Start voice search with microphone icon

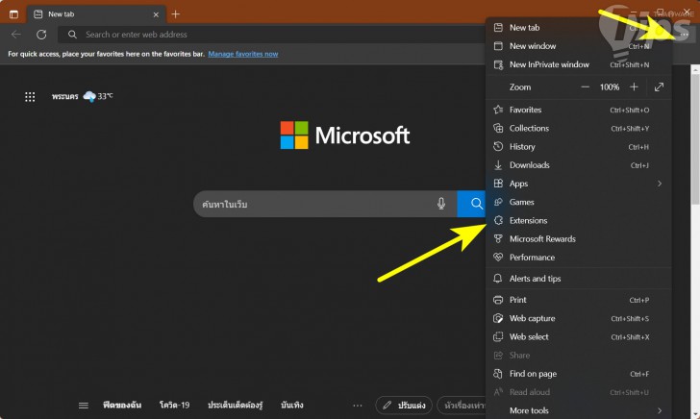[441, 204]
